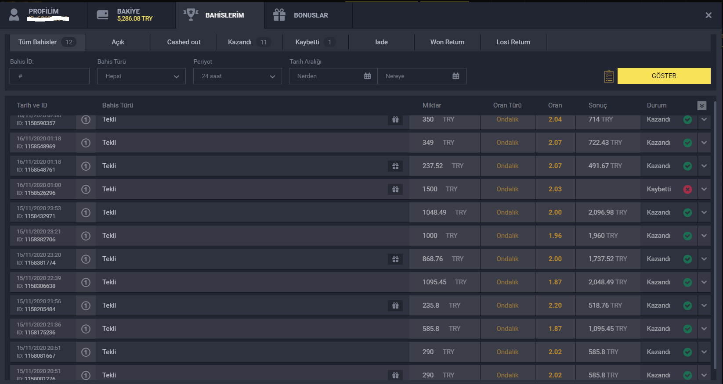Expand bet ID 1158548761 details
Image resolution: width=723 pixels, height=384 pixels.
click(704, 166)
